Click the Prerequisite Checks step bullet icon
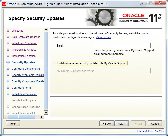This screenshot has height=136, width=168. [8, 50]
